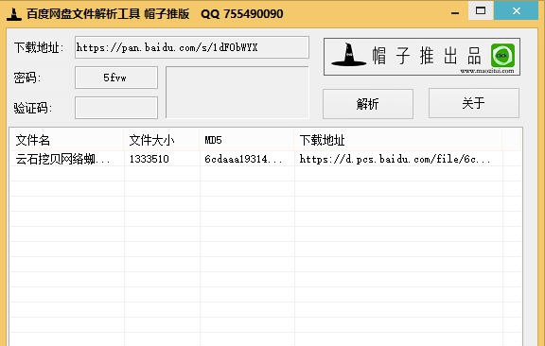Image resolution: width=545 pixels, height=346 pixels.
Task: Sort by 文件大小 column header
Action: tap(162, 140)
